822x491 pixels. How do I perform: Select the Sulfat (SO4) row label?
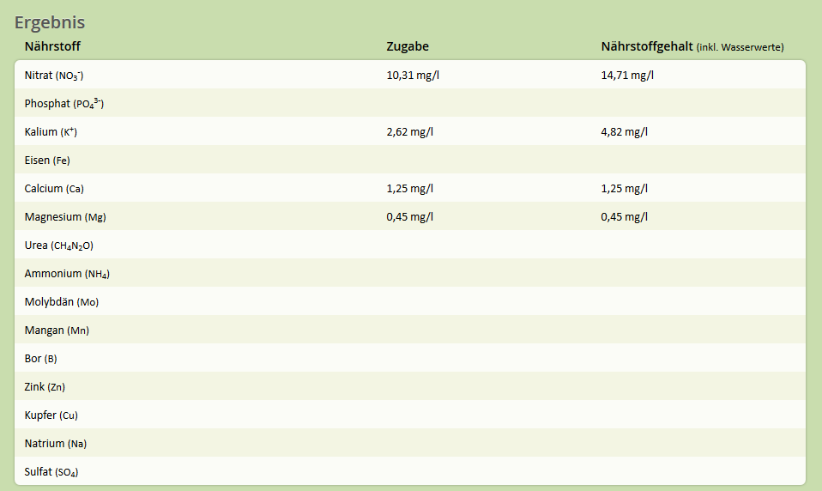(x=51, y=471)
